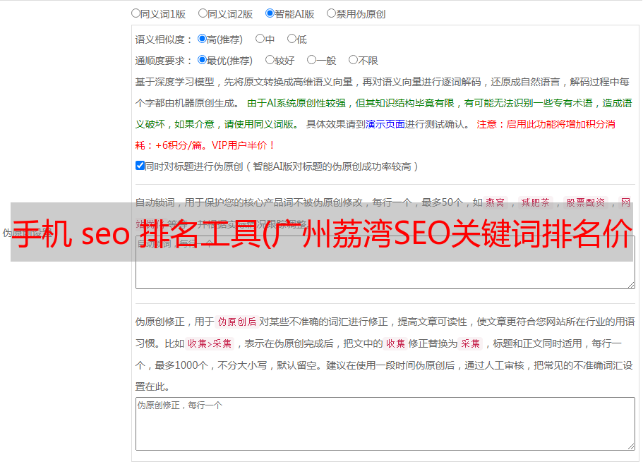The image size is (643, 464).
Task: Click the 收集>采集 example code
Action: coord(210,343)
